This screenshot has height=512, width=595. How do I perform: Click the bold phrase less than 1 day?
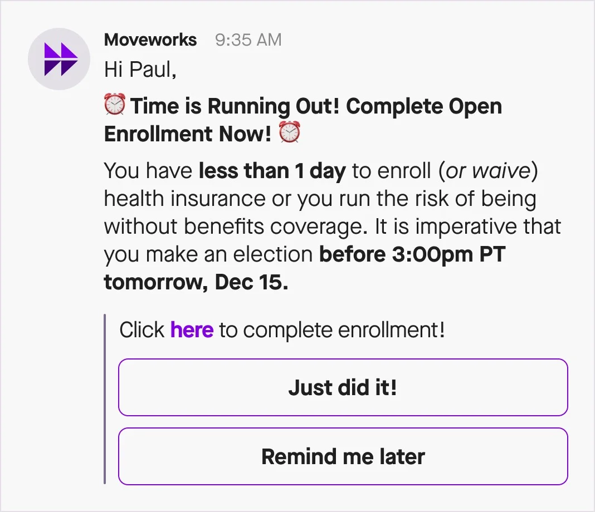click(272, 171)
